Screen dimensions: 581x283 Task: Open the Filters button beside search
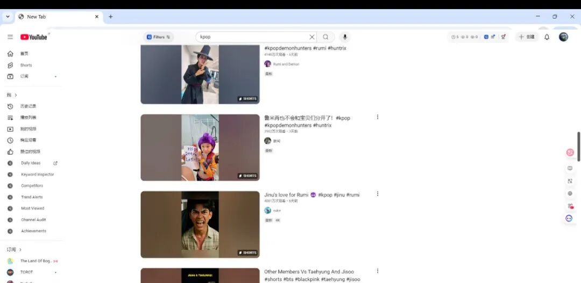[x=158, y=37]
